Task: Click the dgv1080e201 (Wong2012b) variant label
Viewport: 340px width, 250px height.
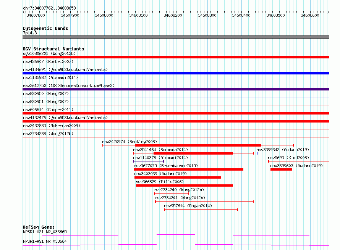Action: coord(49,53)
